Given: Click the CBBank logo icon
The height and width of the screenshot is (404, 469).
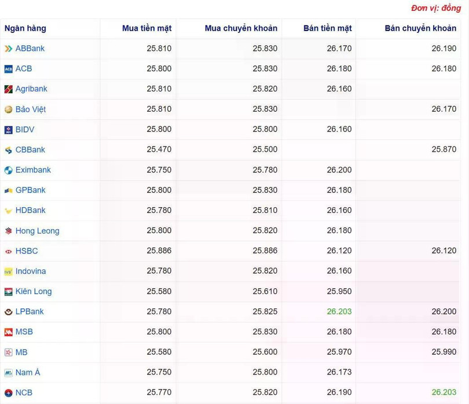Looking at the screenshot, I should (8, 150).
